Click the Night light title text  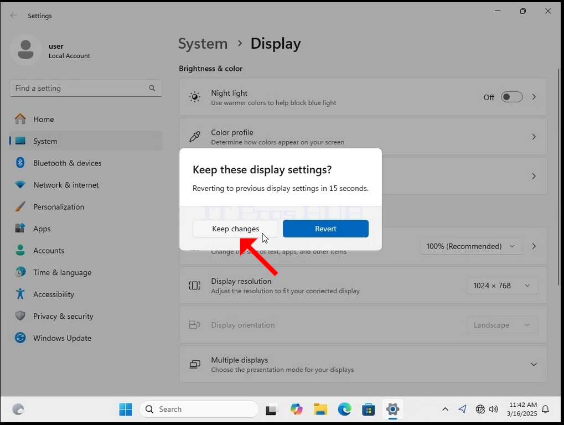[x=229, y=93]
